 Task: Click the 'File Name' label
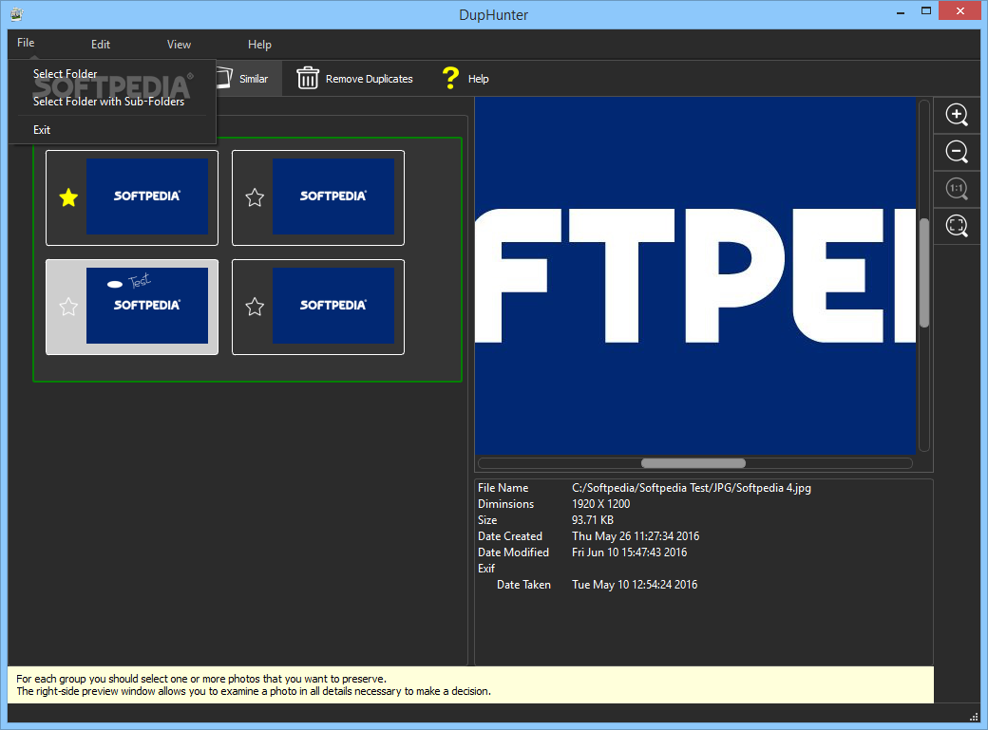coord(503,488)
